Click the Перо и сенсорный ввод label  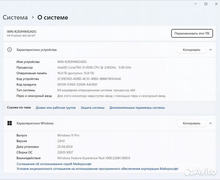click(34, 96)
